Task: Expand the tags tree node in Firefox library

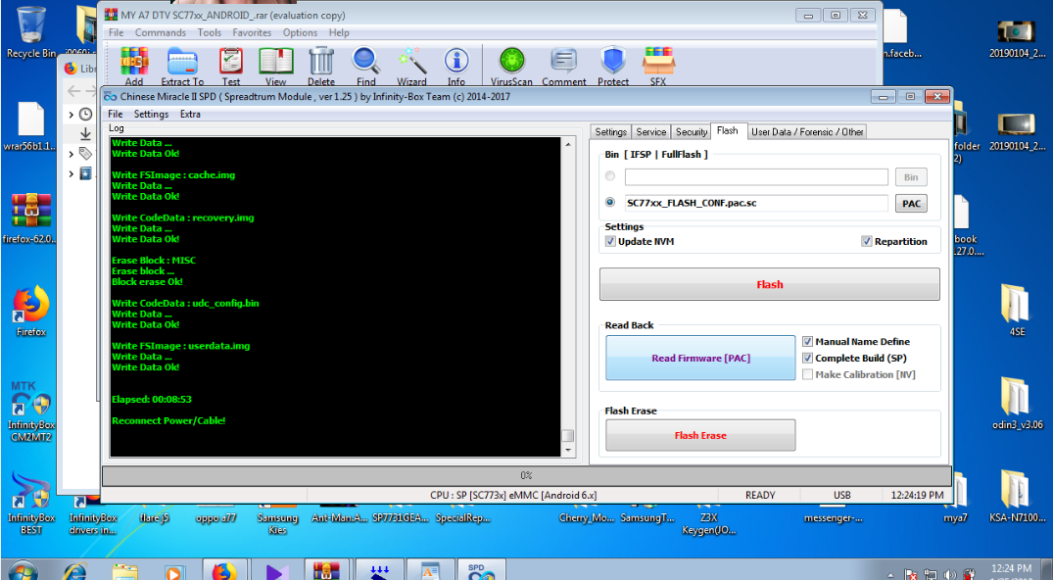Action: pyautogui.click(x=72, y=154)
